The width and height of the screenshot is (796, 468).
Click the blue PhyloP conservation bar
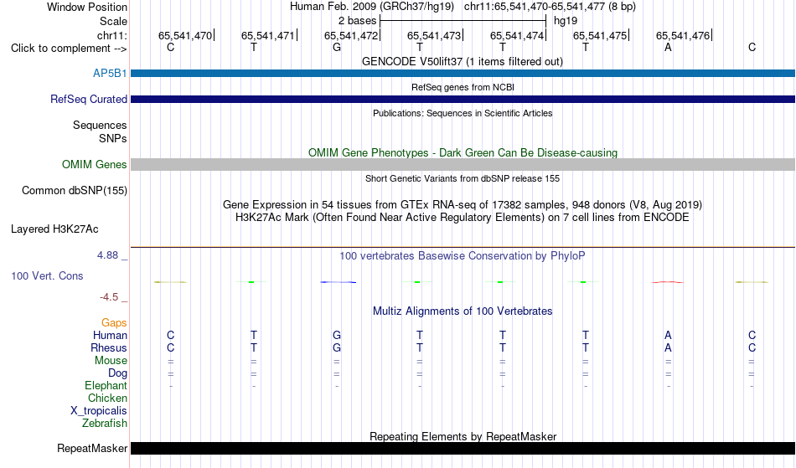tap(339, 282)
